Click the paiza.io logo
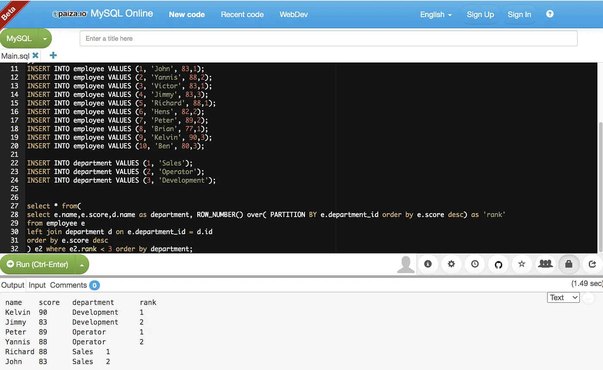 pos(70,14)
